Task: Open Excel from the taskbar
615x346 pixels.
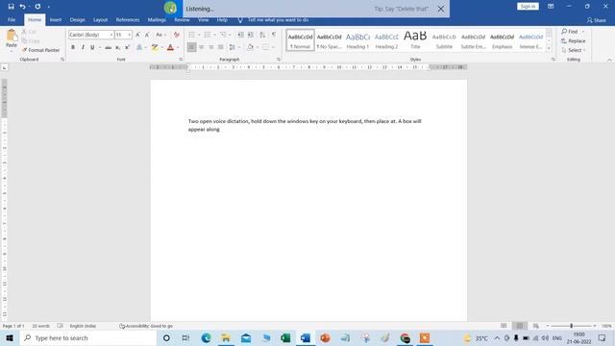Action: point(285,337)
